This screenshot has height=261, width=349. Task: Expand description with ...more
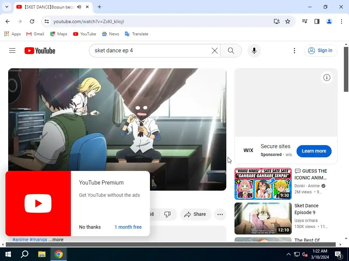tap(56, 240)
